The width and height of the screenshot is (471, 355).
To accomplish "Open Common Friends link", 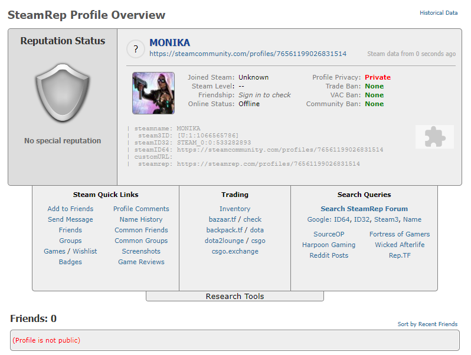I will click(x=141, y=230).
